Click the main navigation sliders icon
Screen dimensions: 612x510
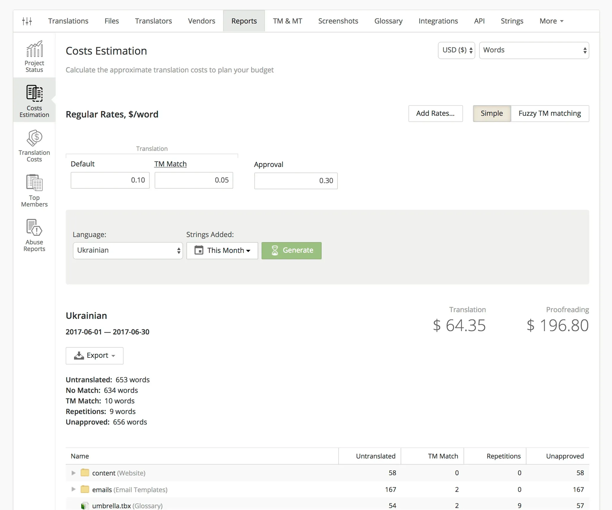click(27, 20)
